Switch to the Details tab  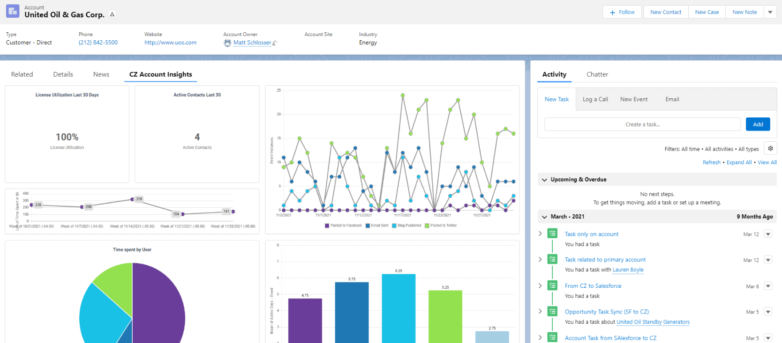click(x=63, y=74)
